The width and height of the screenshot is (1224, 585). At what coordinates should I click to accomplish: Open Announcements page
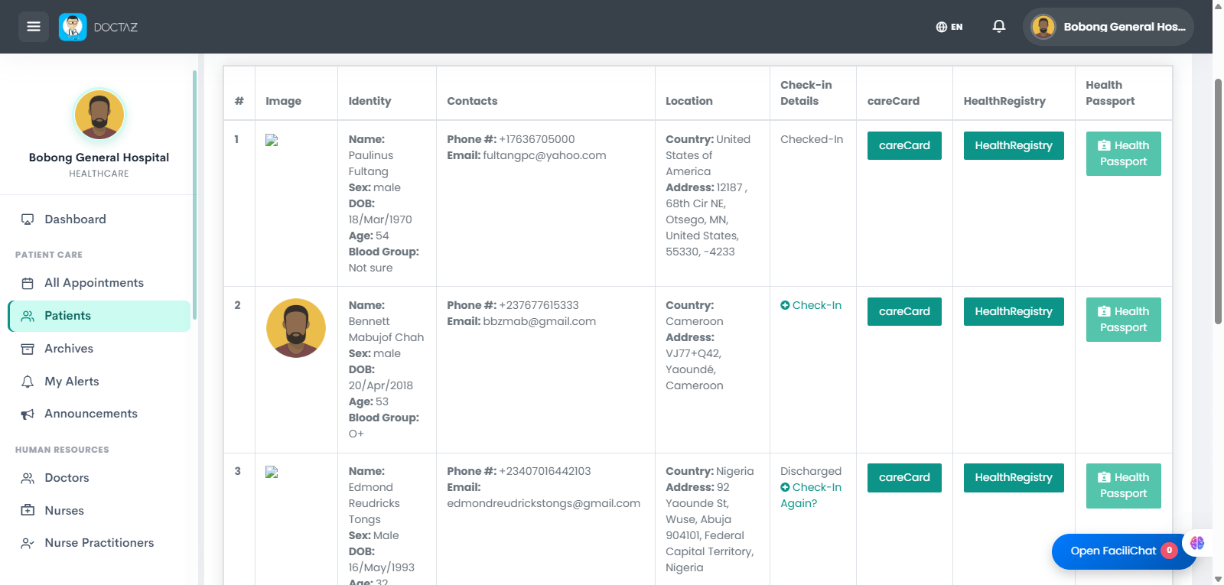(99, 414)
